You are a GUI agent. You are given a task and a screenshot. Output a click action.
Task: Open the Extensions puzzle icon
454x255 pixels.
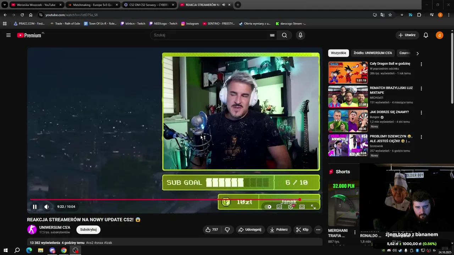419,15
